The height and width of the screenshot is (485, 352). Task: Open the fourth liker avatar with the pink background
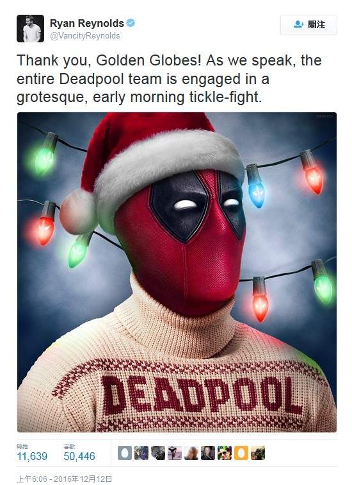(x=175, y=453)
